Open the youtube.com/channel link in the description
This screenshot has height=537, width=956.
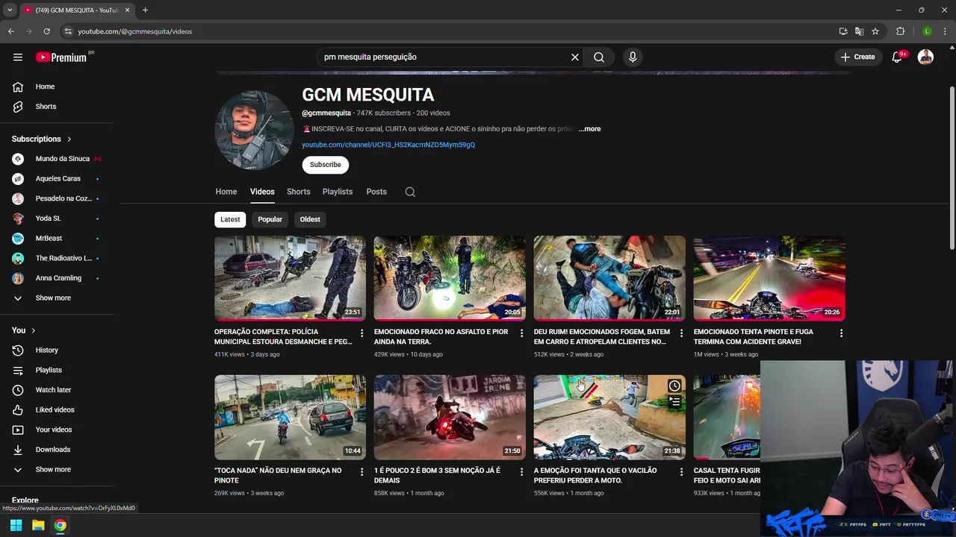388,145
